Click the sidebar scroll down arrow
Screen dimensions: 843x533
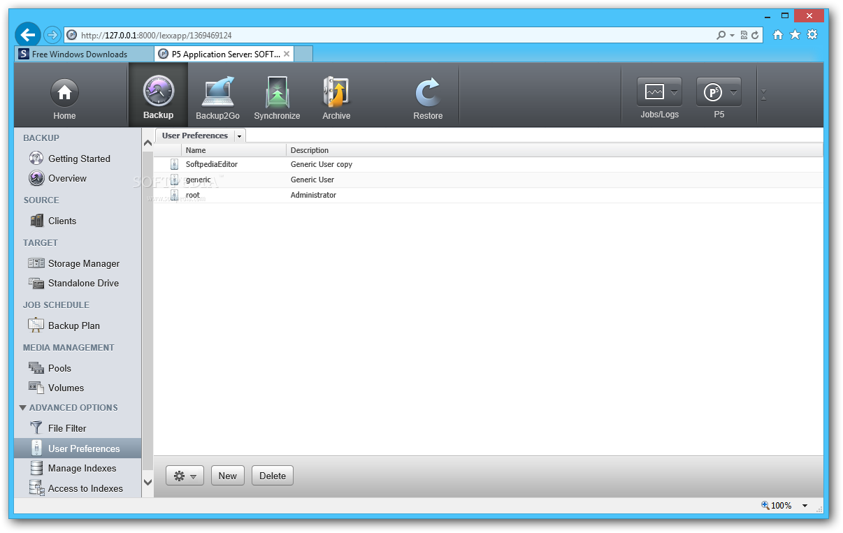point(147,482)
